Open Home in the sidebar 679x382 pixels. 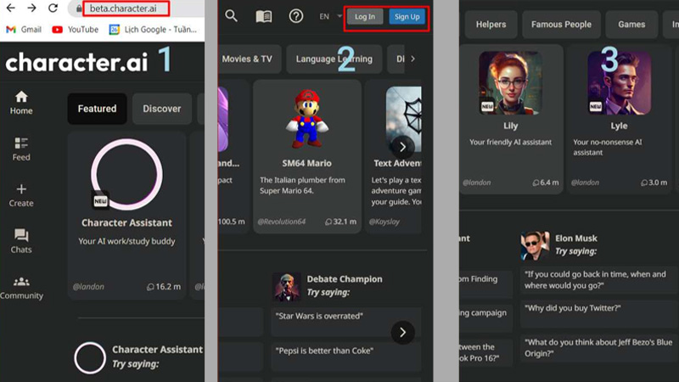click(x=21, y=103)
